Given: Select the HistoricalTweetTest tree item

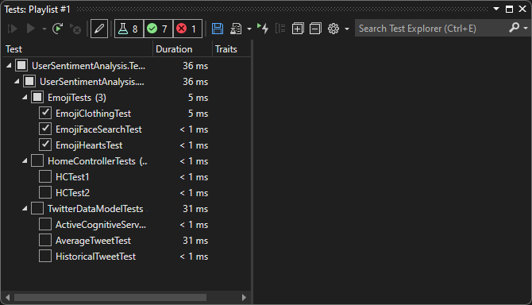Looking at the screenshot, I should coord(95,257).
